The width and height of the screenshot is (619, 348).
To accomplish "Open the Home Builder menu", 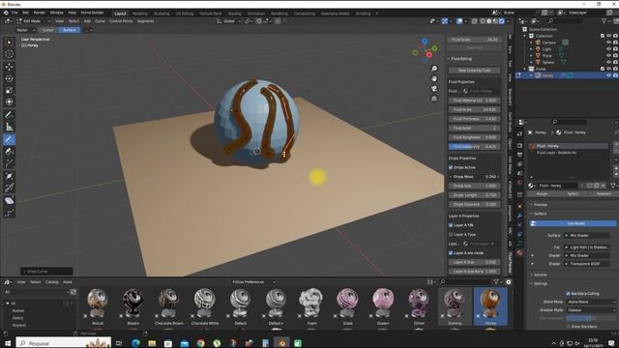I will tap(92, 13).
